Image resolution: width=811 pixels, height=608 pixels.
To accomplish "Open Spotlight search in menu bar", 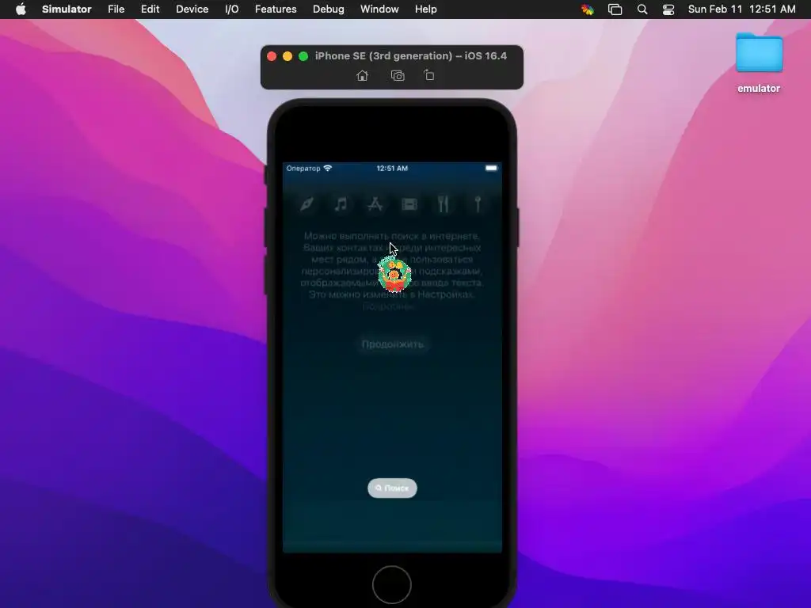I will [x=642, y=9].
